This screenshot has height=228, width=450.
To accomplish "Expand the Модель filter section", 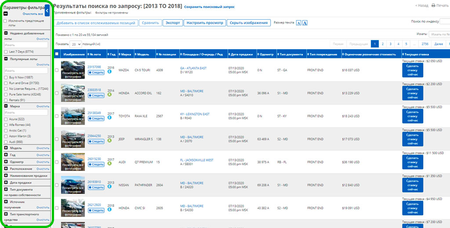I will pos(6,148).
